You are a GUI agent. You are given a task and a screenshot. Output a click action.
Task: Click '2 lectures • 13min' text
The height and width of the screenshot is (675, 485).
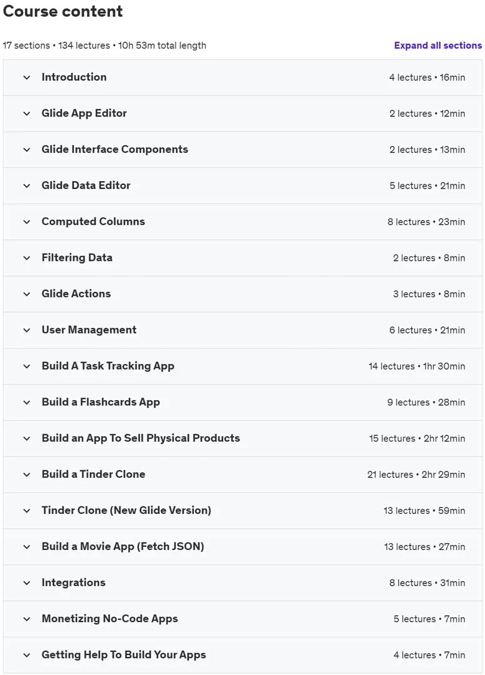pos(427,150)
